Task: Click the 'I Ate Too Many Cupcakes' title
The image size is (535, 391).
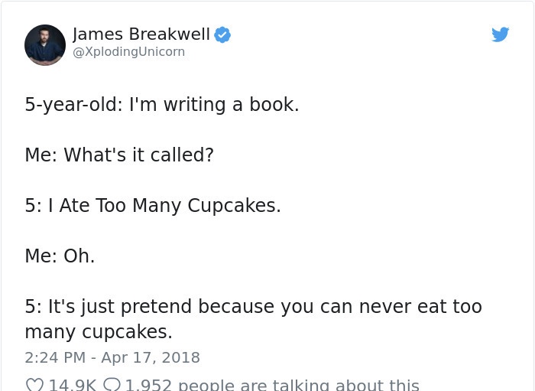Action: [163, 206]
